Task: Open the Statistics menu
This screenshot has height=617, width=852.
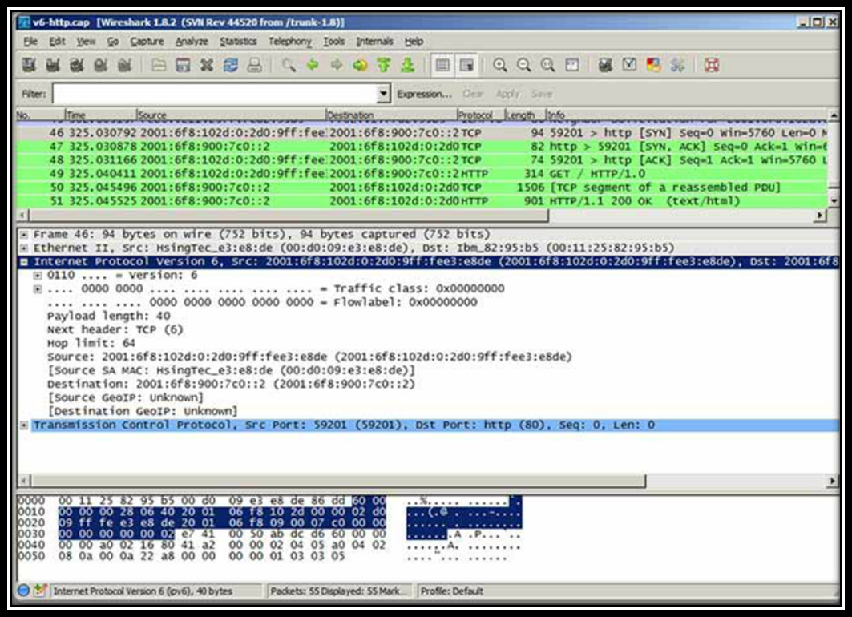Action: [x=238, y=42]
